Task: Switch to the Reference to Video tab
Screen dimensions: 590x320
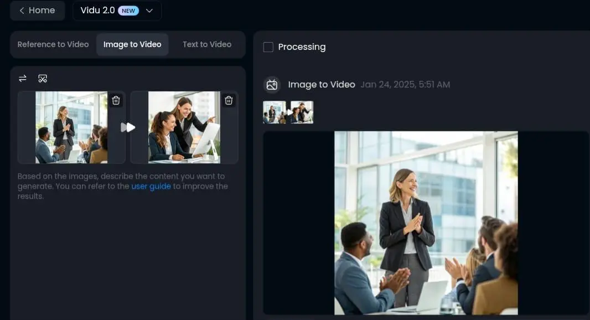Action: click(x=53, y=44)
